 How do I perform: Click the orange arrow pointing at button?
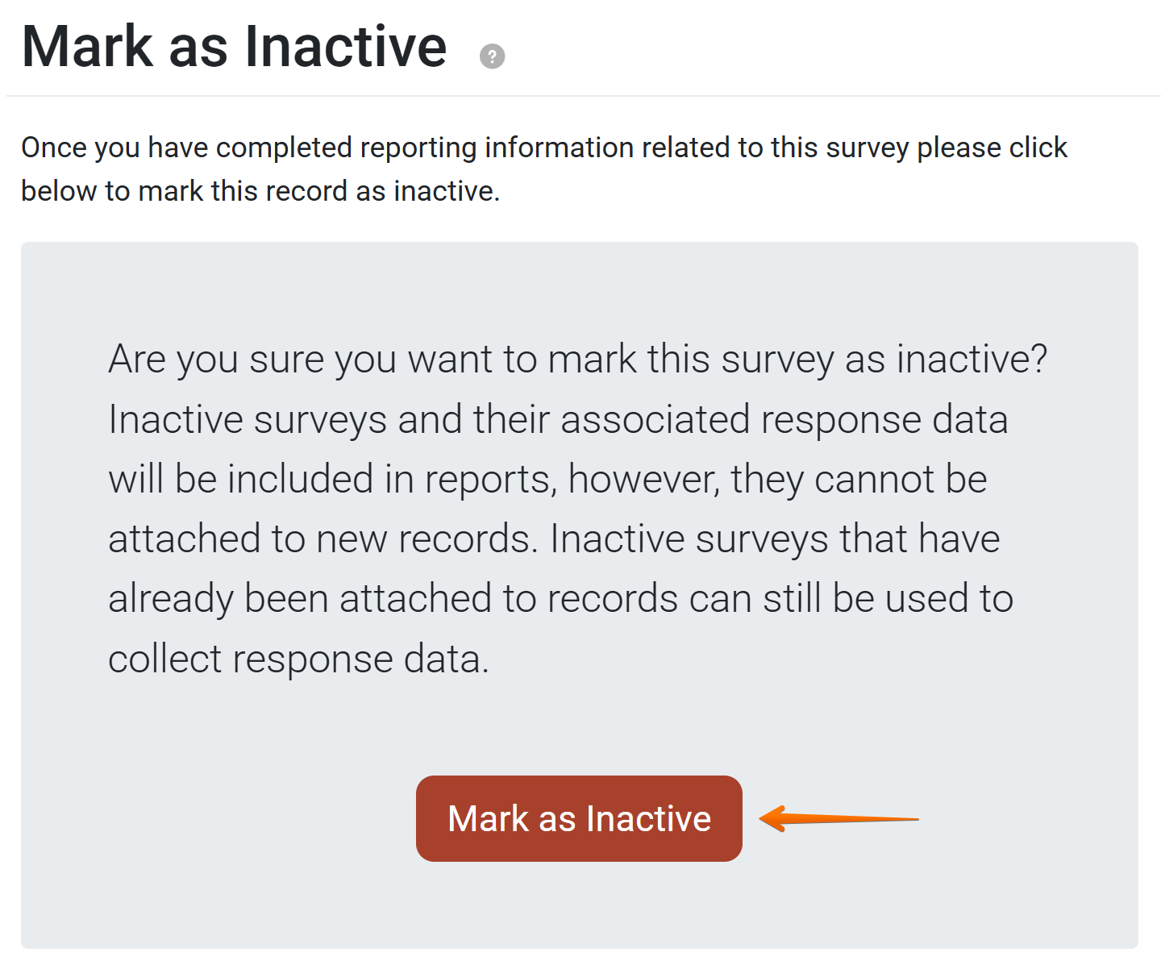(837, 819)
